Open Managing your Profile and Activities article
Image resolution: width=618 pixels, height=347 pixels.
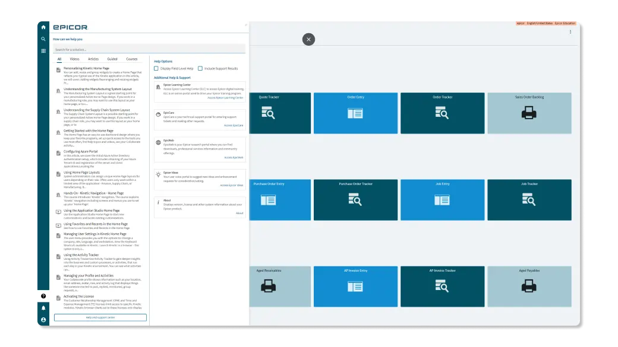click(x=89, y=276)
